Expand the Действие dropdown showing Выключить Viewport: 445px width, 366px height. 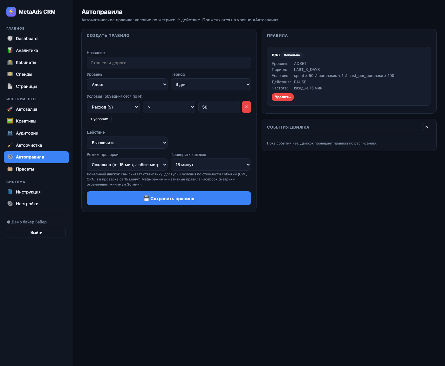127,143
